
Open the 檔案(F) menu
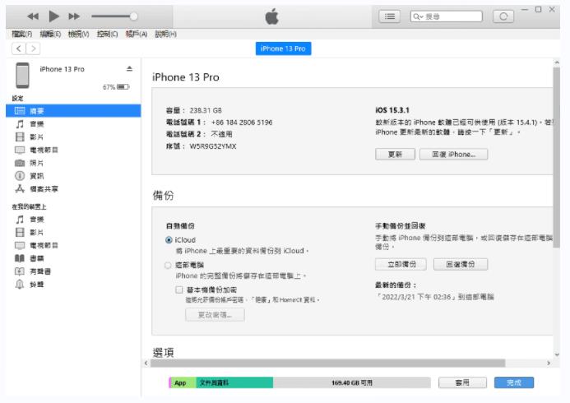(x=21, y=34)
